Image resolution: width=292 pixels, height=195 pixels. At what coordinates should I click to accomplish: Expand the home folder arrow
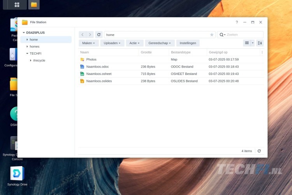click(x=27, y=39)
